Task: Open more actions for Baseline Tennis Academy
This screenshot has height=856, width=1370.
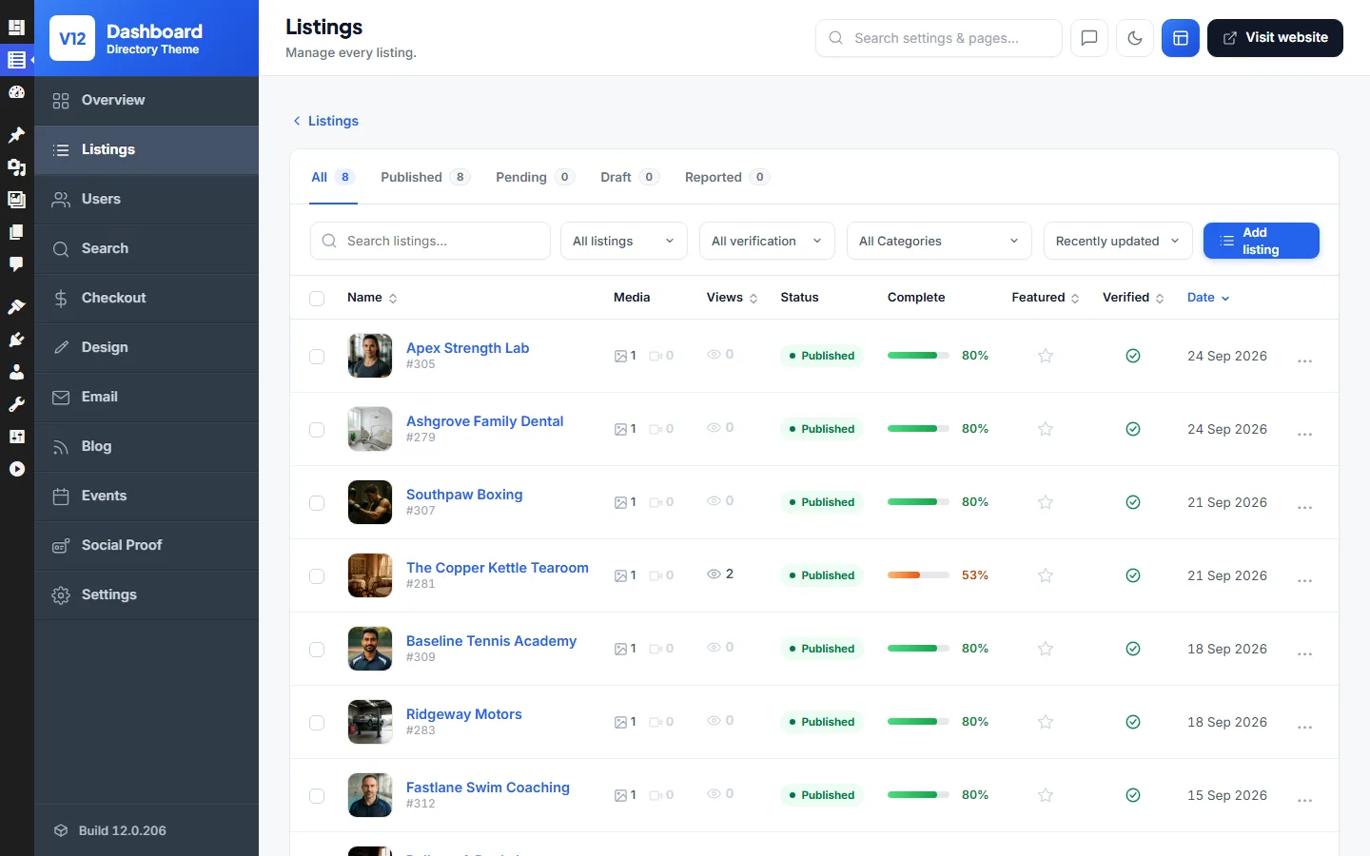Action: (x=1304, y=652)
